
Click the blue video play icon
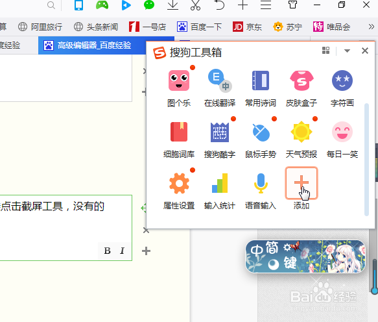click(126, 5)
